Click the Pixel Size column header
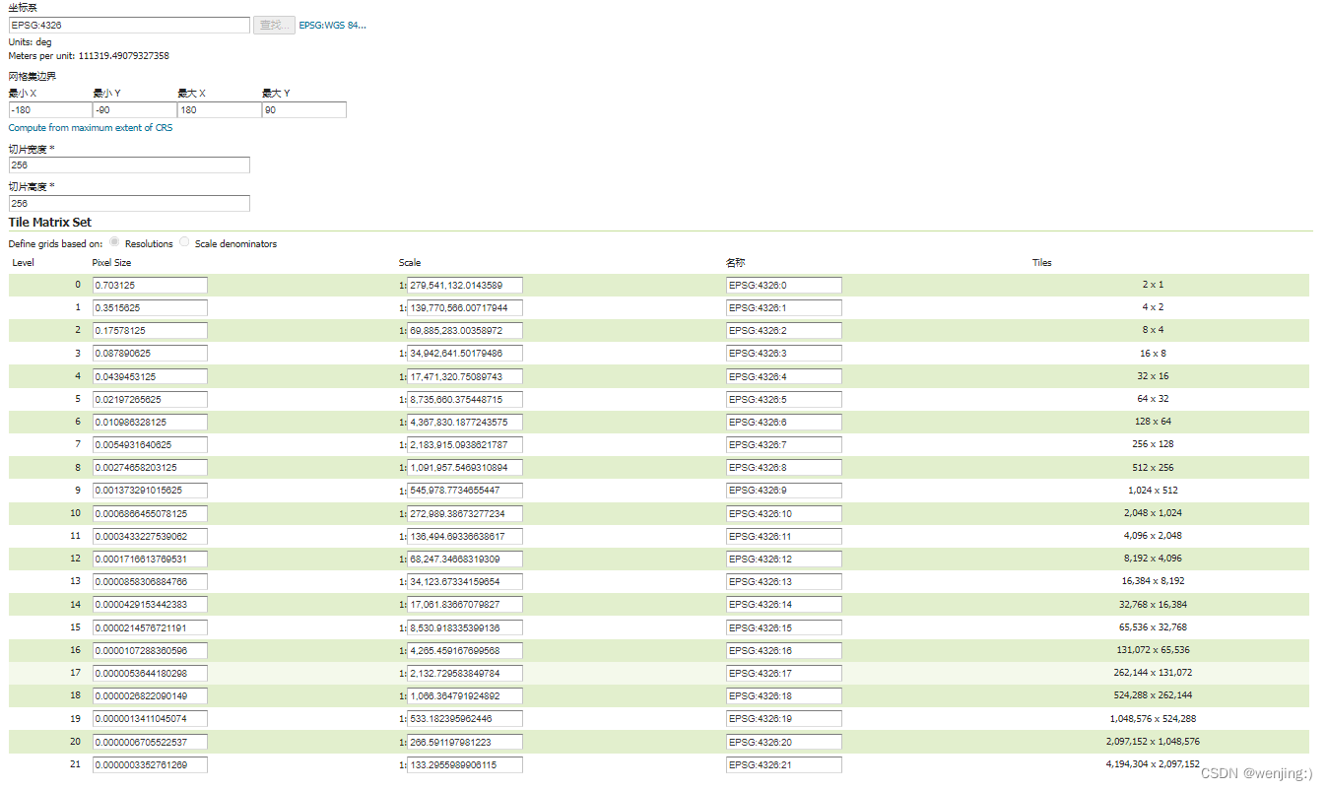 [111, 263]
